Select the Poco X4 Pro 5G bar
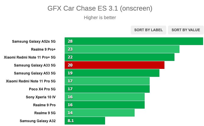 point(107,89)
